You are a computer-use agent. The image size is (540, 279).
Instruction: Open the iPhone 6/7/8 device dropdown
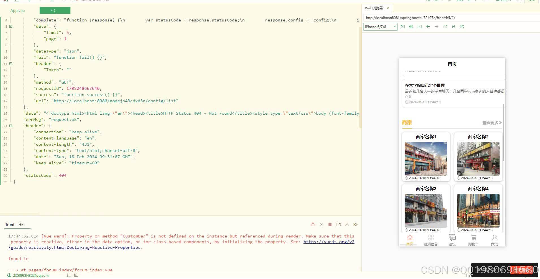click(380, 27)
